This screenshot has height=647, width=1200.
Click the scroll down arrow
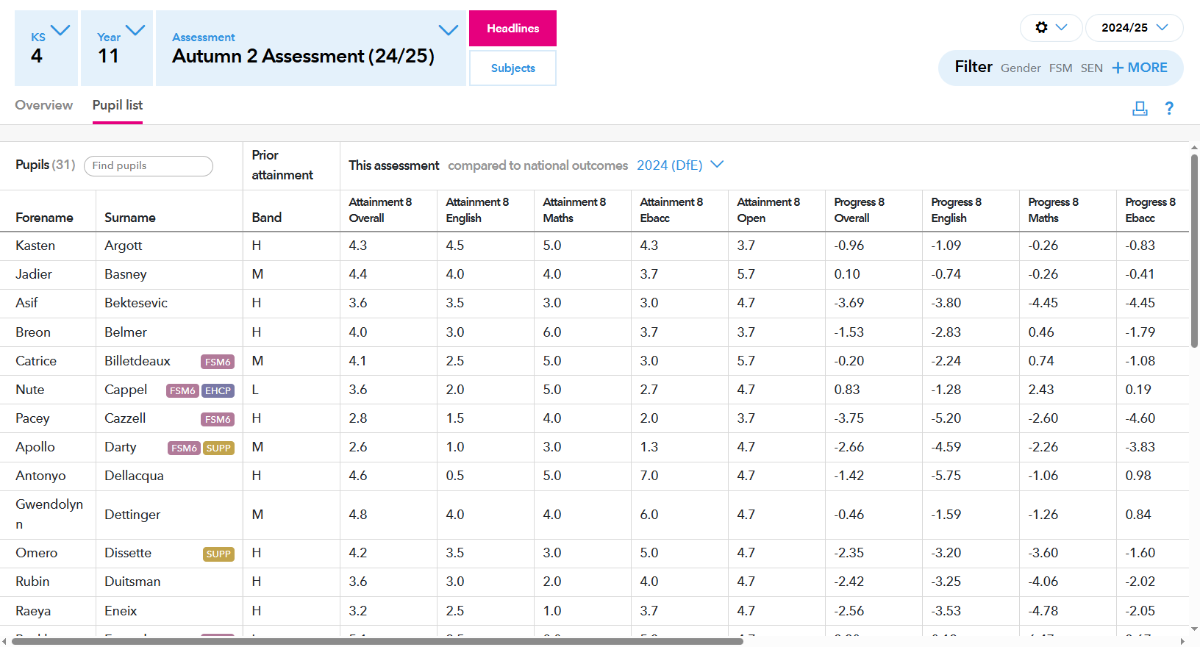pos(1194,629)
